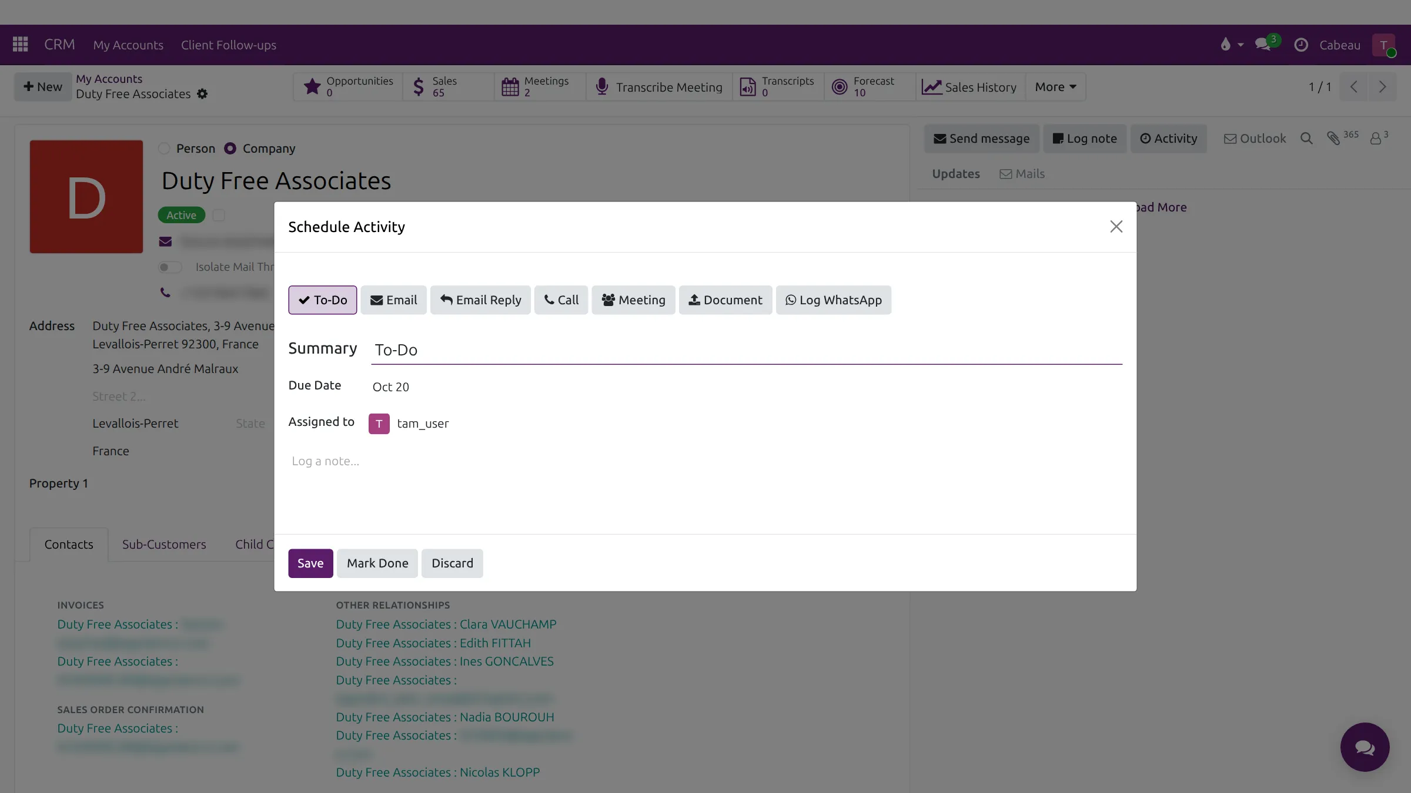Screen dimensions: 1411x793
Task: Go to previous record arrow
Action: (x=1353, y=87)
